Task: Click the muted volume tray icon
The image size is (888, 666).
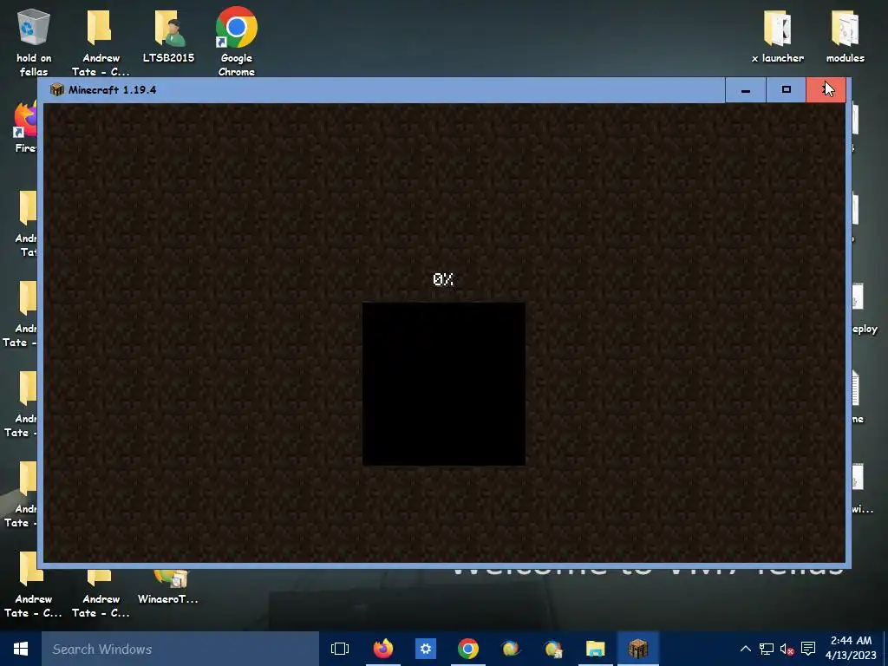Action: (787, 649)
